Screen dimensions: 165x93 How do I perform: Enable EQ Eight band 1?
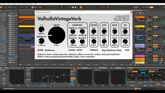click(x=33, y=86)
